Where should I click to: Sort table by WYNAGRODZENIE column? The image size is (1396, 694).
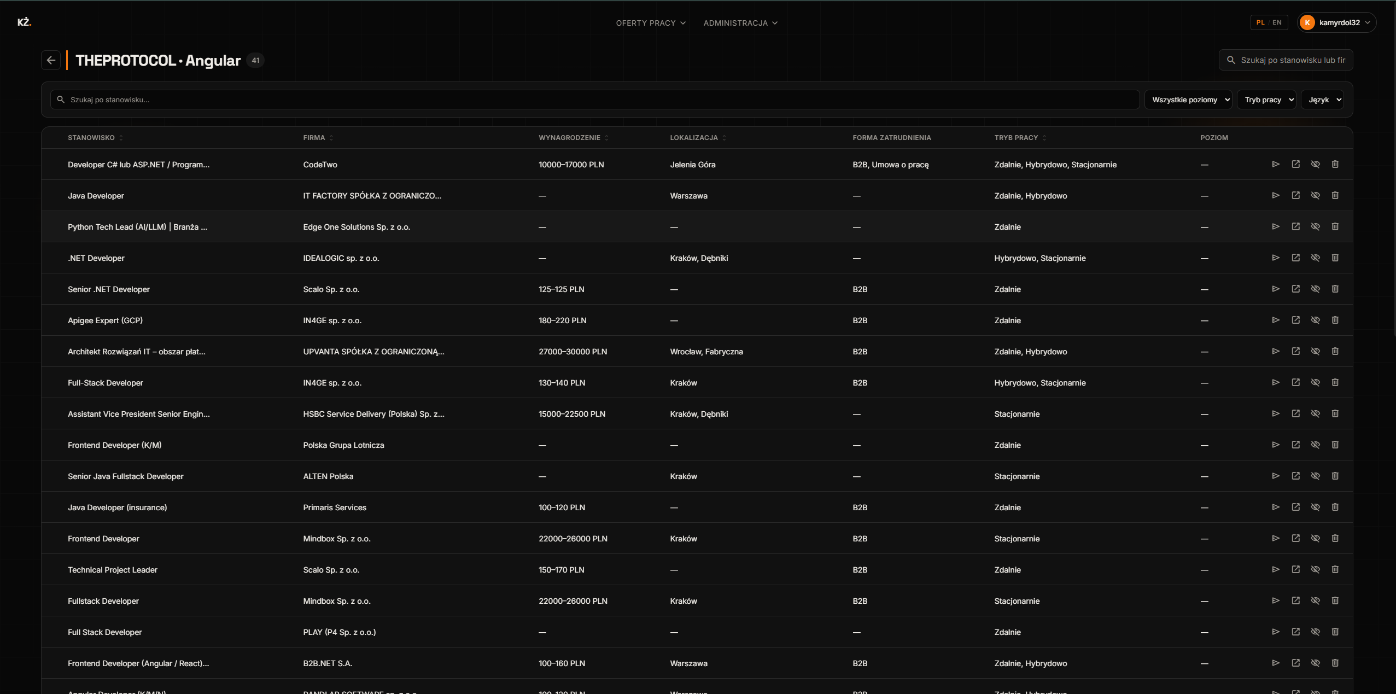click(x=574, y=138)
